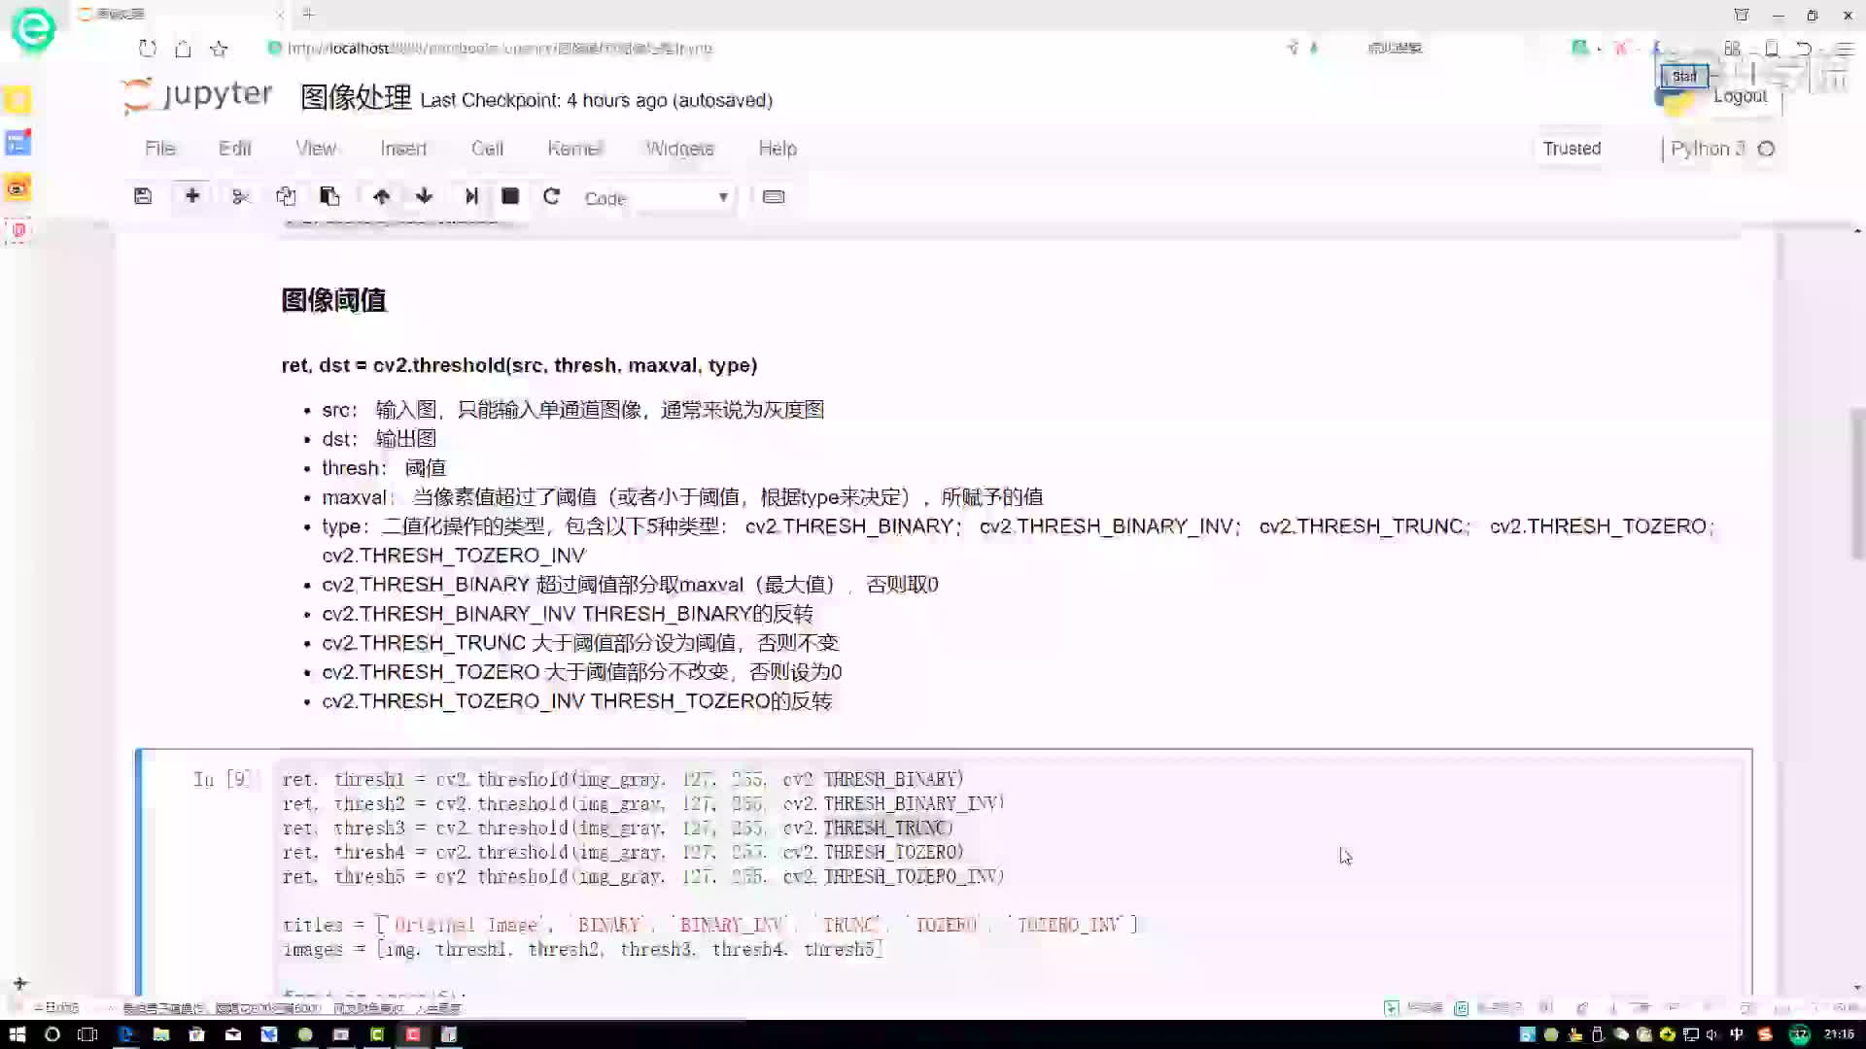Image resolution: width=1866 pixels, height=1049 pixels.
Task: Click the cv2.THRESH_TRUNC description bullet
Action: point(580,643)
